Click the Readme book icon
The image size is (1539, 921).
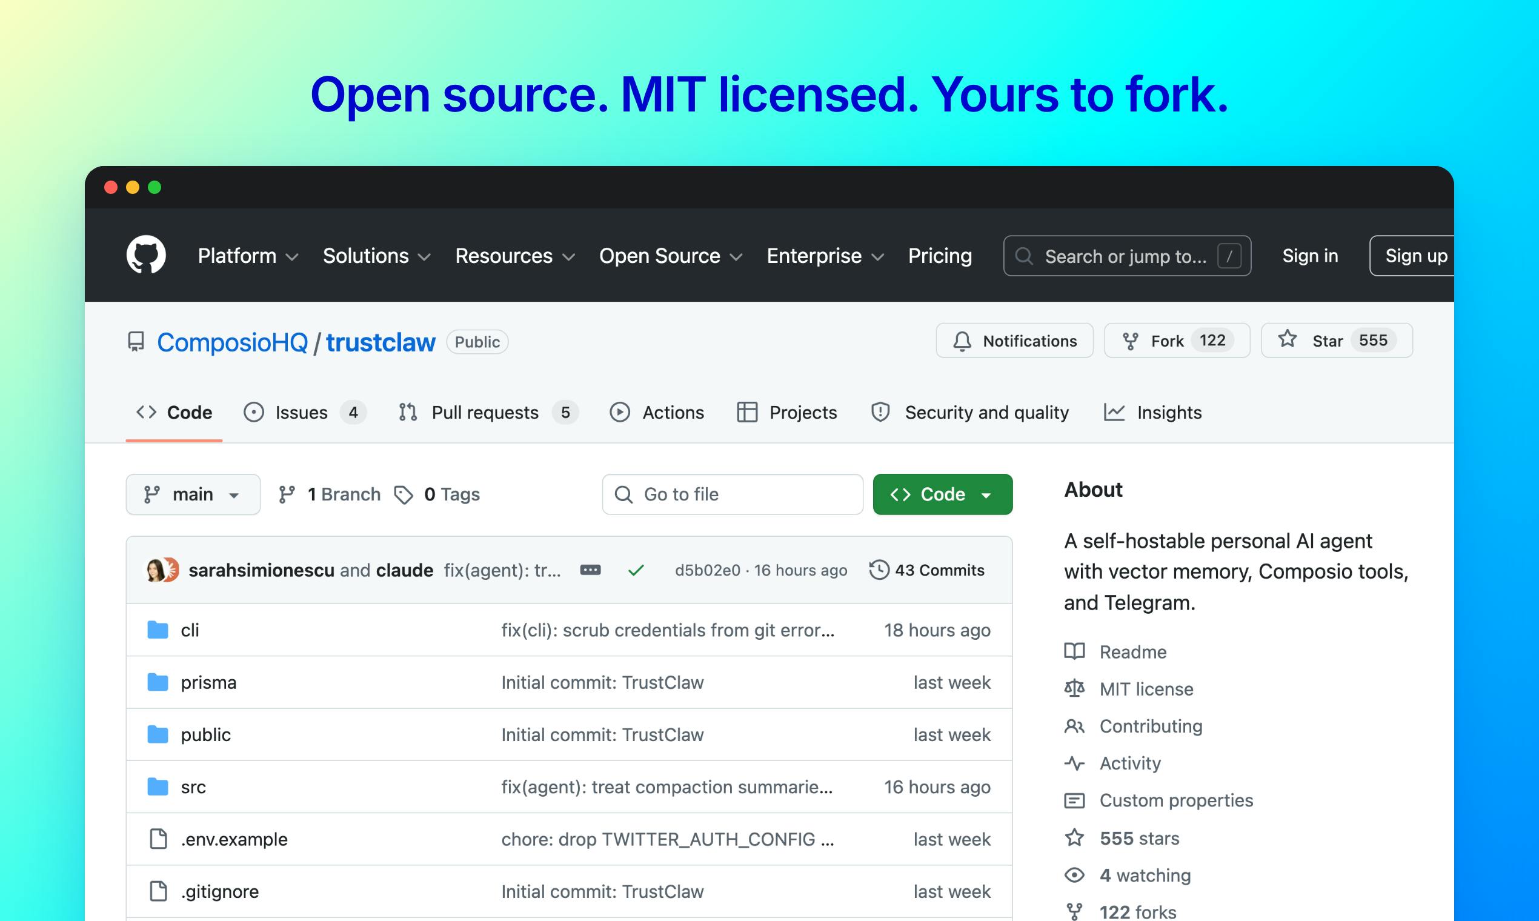(1075, 651)
